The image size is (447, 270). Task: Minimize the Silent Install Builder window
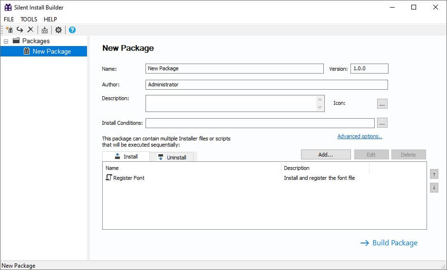point(392,8)
